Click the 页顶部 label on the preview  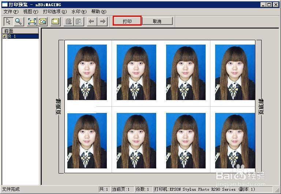(x=59, y=106)
